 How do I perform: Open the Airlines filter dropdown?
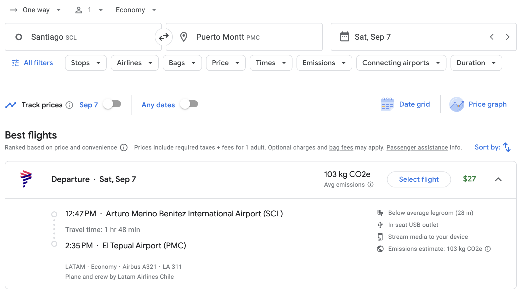click(x=135, y=63)
